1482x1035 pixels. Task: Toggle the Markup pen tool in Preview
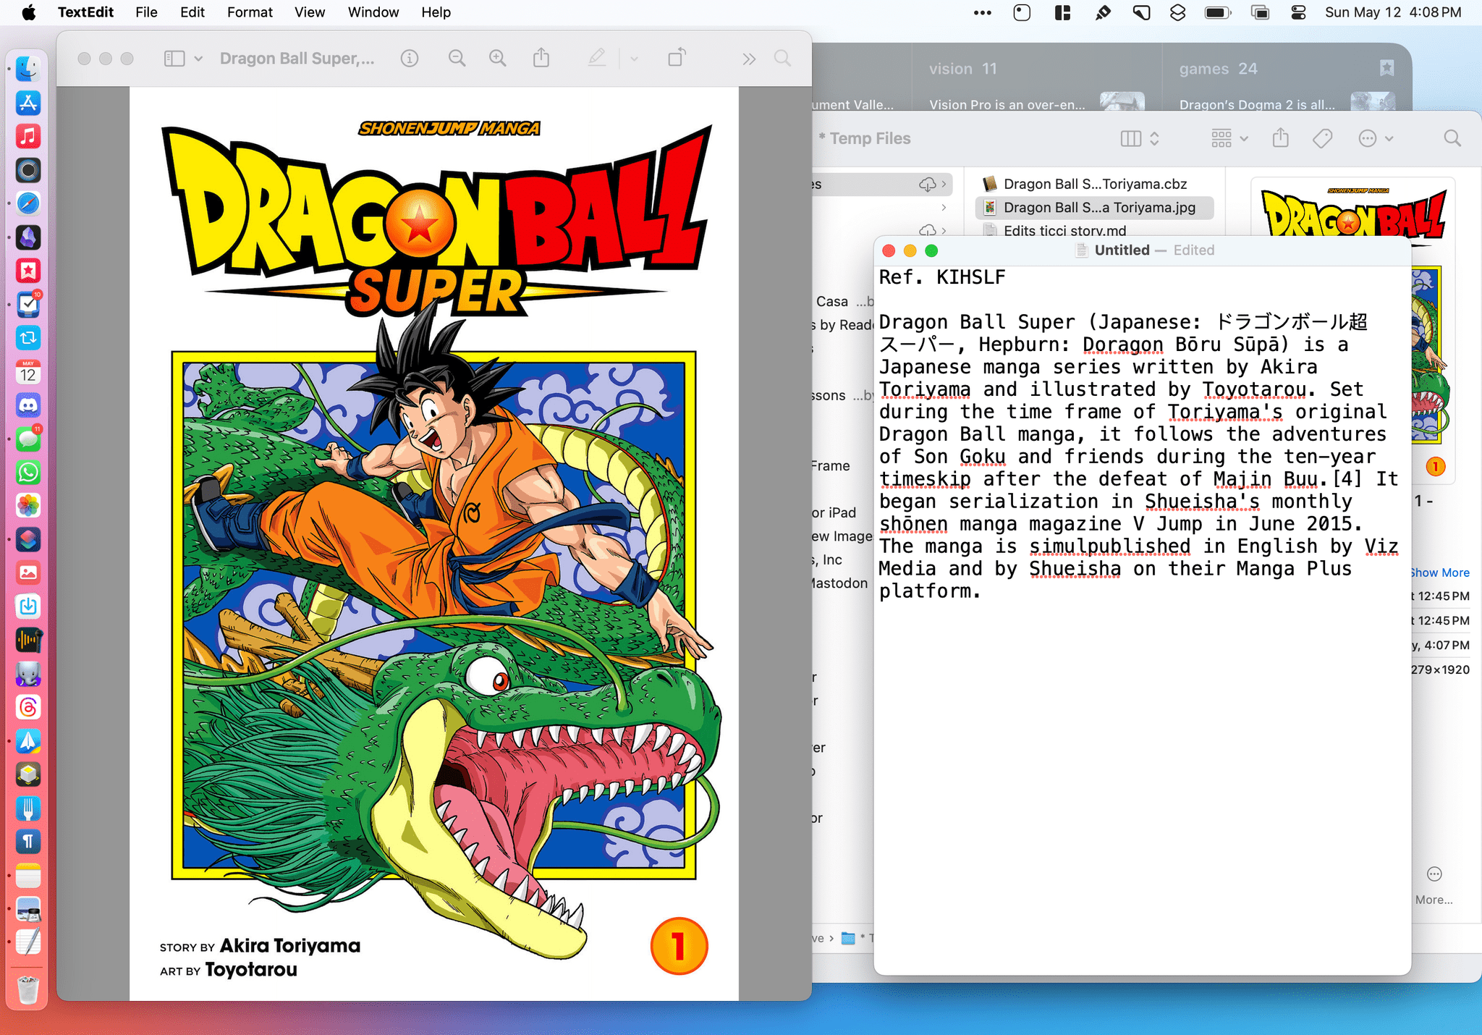point(597,58)
